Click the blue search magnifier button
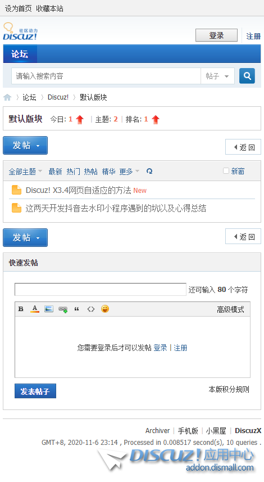Image resolution: width=264 pixels, height=482 pixels. (247, 75)
